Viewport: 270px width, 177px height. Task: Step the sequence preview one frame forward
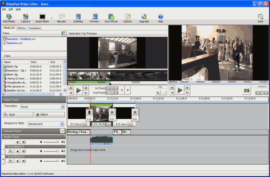tap(187, 88)
